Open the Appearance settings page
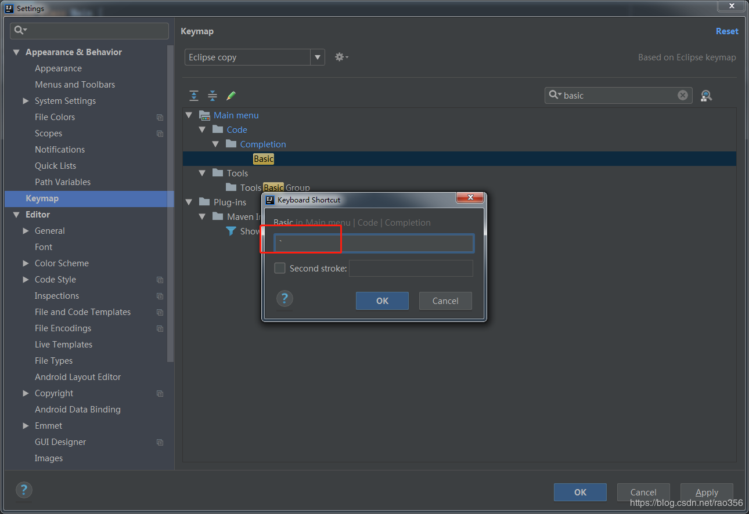The width and height of the screenshot is (749, 514). click(x=58, y=68)
